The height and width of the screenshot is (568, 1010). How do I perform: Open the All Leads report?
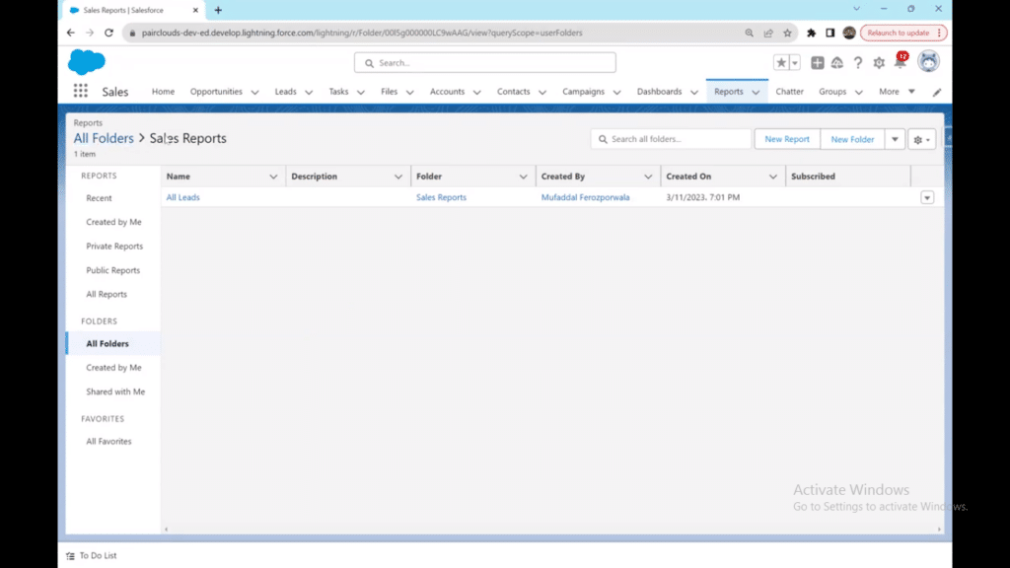[x=182, y=197]
